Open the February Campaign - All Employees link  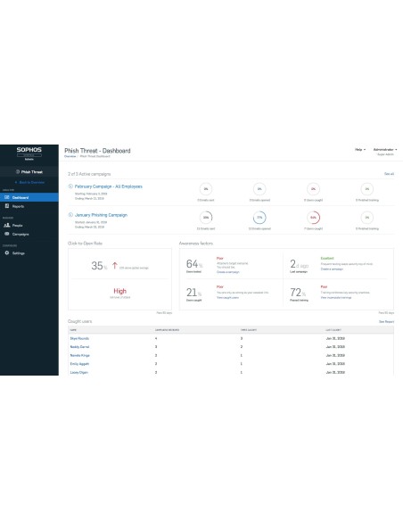click(x=108, y=186)
